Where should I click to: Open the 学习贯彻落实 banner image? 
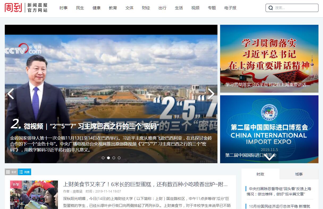[269, 59]
